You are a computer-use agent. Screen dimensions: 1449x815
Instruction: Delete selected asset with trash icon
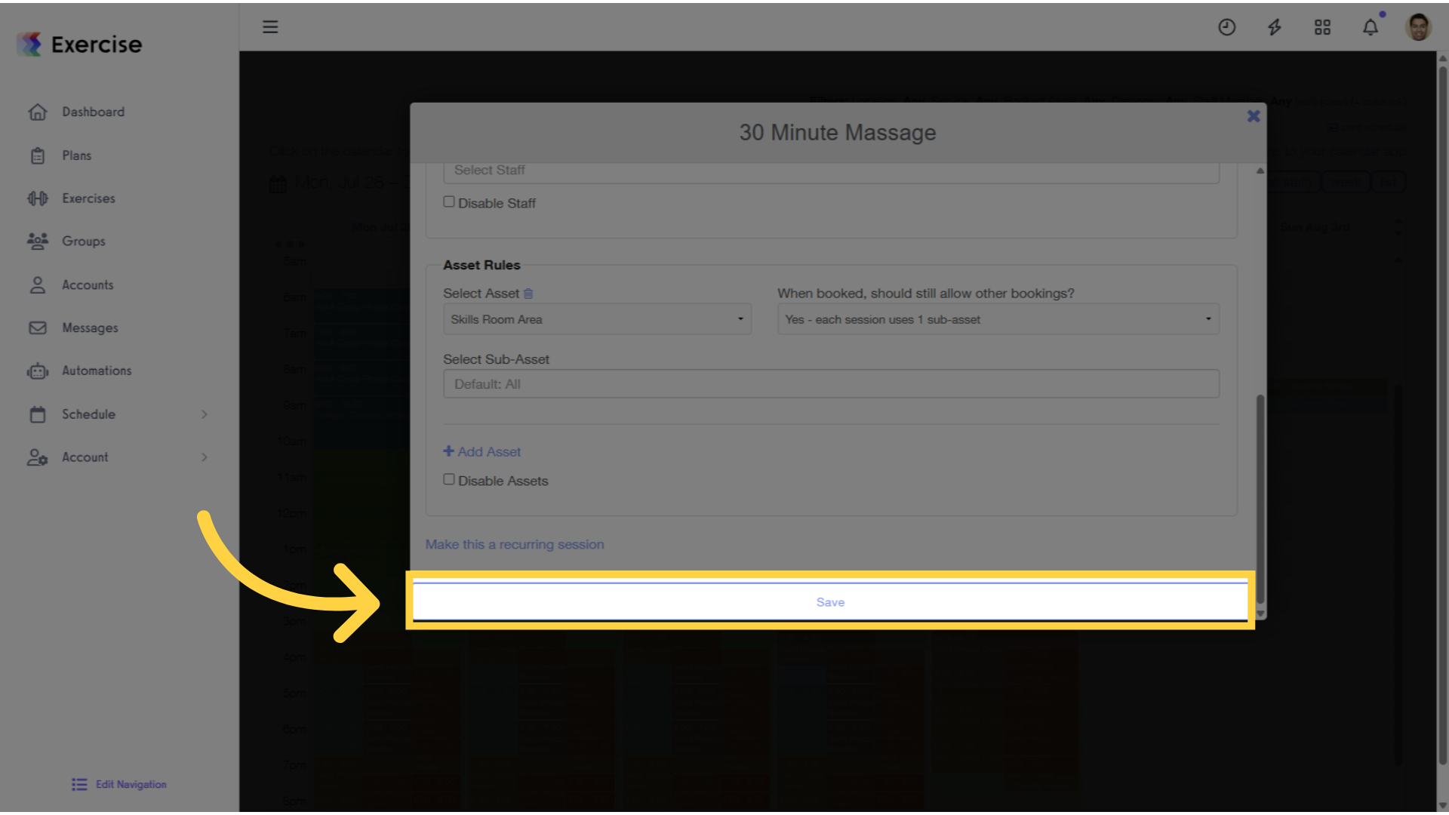point(528,294)
